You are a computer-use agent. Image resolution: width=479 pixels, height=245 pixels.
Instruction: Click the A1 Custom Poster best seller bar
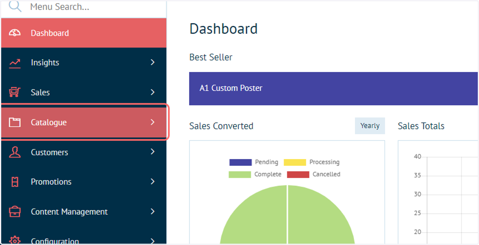coord(334,88)
